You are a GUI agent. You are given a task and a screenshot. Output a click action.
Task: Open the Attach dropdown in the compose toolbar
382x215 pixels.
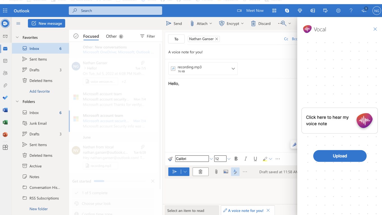pyautogui.click(x=211, y=24)
